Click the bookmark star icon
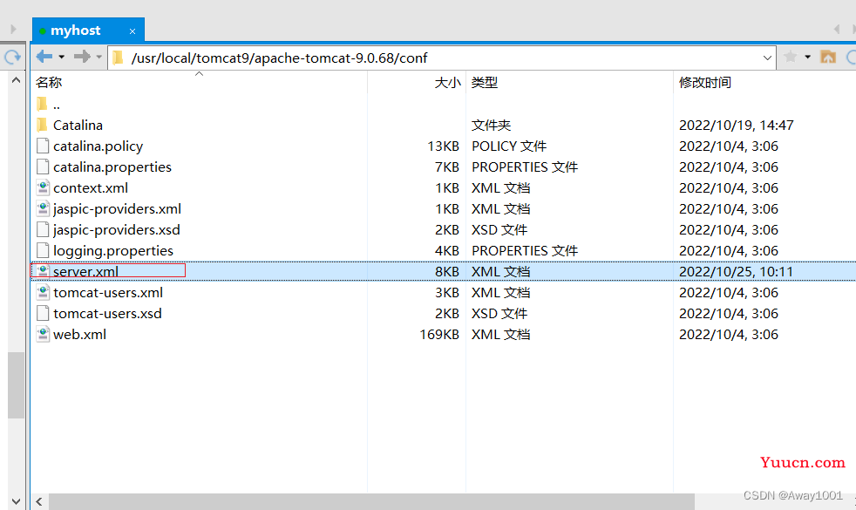Screen dimensions: 856x510 click(x=790, y=57)
